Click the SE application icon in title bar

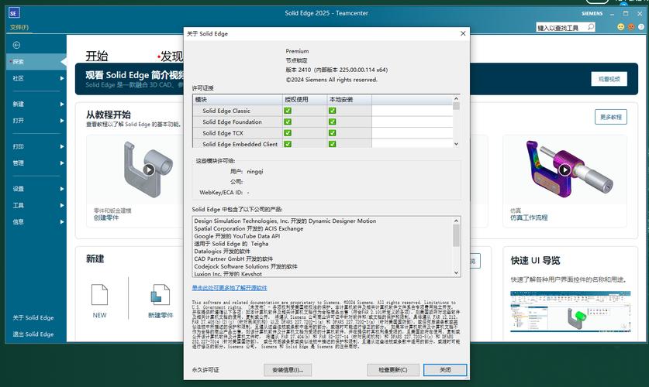pyautogui.click(x=14, y=13)
